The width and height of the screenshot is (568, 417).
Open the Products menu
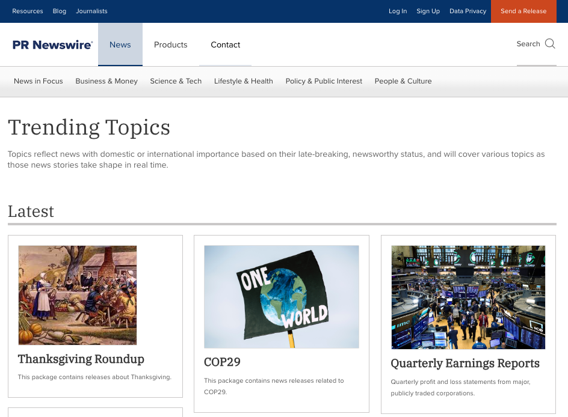(x=170, y=45)
